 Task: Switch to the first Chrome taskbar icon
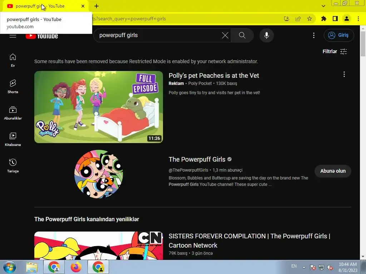pos(54,267)
